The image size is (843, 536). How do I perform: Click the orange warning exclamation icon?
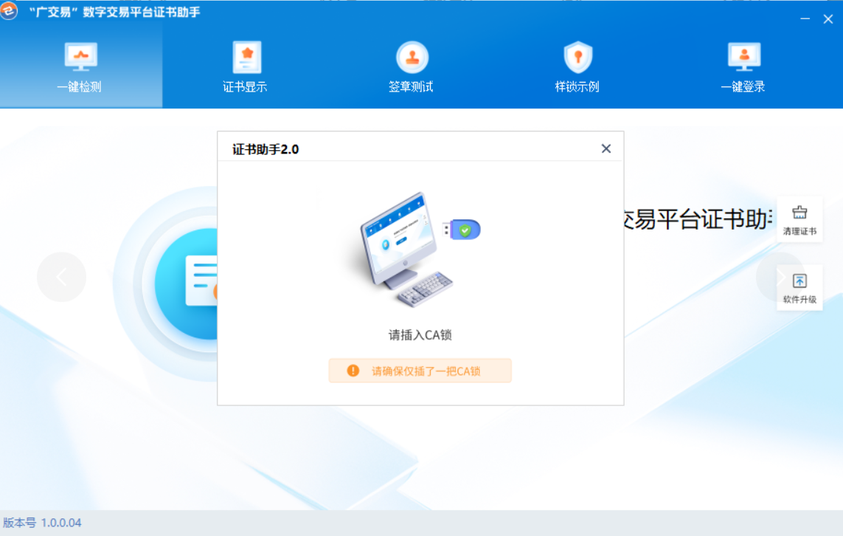353,371
